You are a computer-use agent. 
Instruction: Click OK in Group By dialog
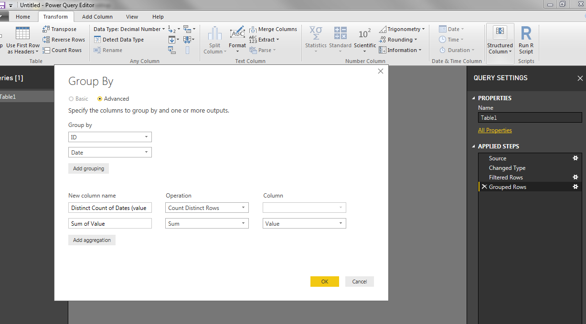(x=325, y=282)
